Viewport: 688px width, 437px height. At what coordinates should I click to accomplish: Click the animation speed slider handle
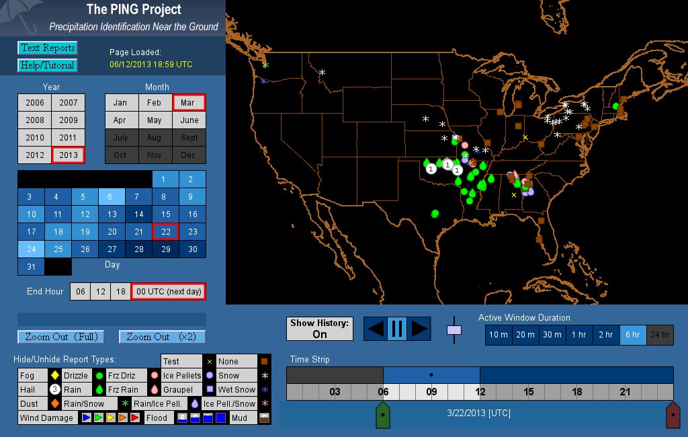pyautogui.click(x=454, y=330)
